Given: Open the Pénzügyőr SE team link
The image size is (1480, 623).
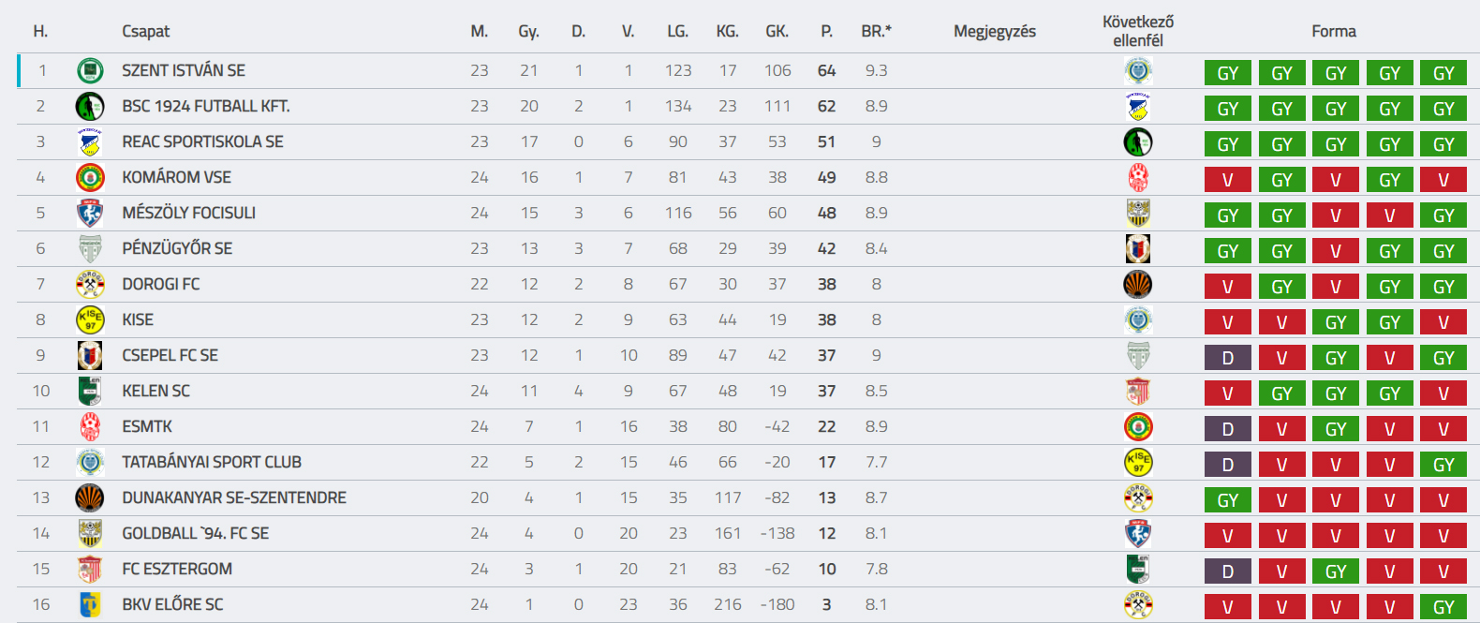Looking at the screenshot, I should [177, 248].
